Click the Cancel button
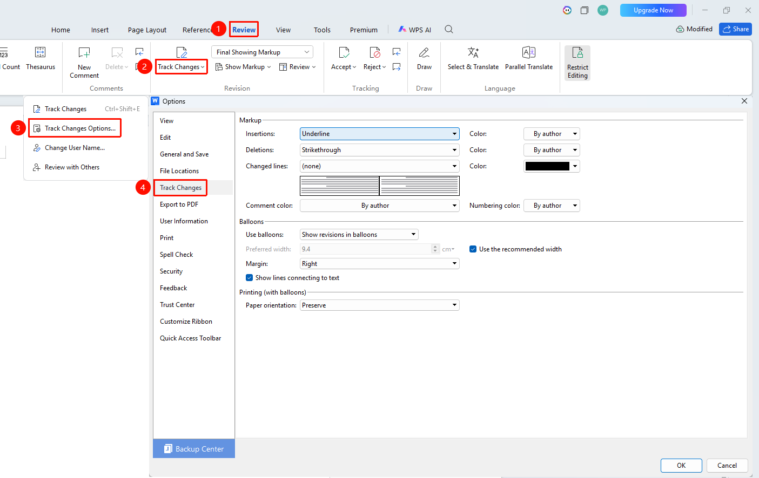The width and height of the screenshot is (759, 478). [727, 465]
